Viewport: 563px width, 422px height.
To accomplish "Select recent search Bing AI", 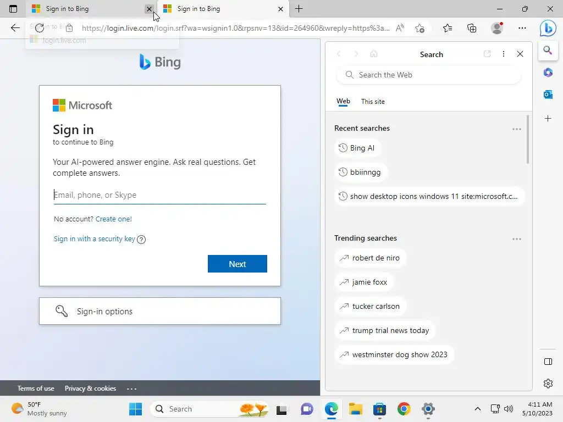I will pyautogui.click(x=357, y=148).
